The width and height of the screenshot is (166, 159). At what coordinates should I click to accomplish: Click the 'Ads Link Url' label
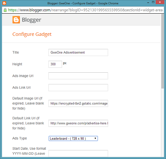coord(21,87)
